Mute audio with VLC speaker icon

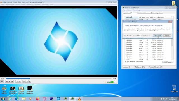click(105, 82)
